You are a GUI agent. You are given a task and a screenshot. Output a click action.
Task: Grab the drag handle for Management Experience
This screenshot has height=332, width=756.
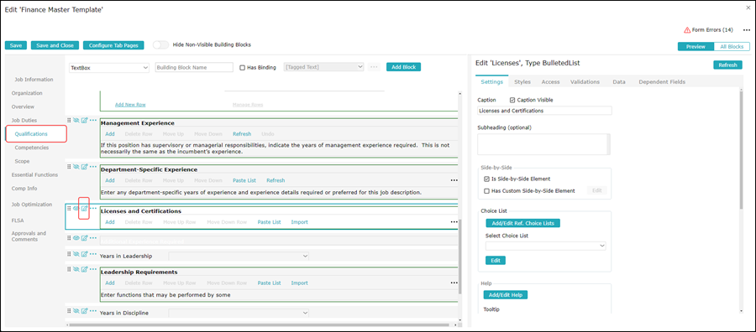(x=69, y=120)
